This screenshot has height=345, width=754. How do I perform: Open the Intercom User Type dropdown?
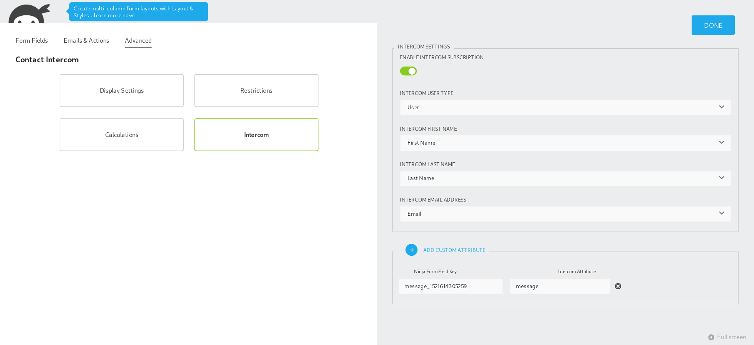pyautogui.click(x=565, y=107)
